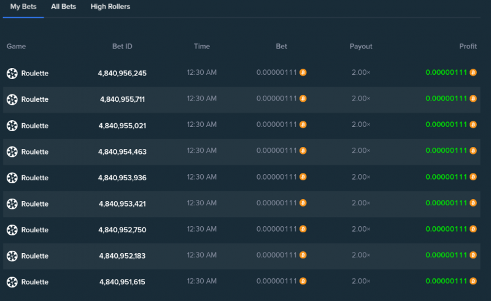Click roulette icon for bet 4,840,953,936
Image resolution: width=491 pixels, height=301 pixels.
point(12,178)
